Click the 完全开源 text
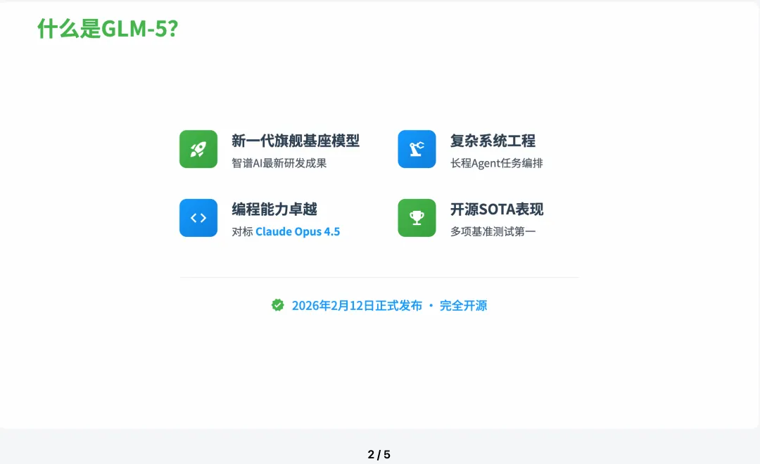The width and height of the screenshot is (760, 464). point(463,306)
